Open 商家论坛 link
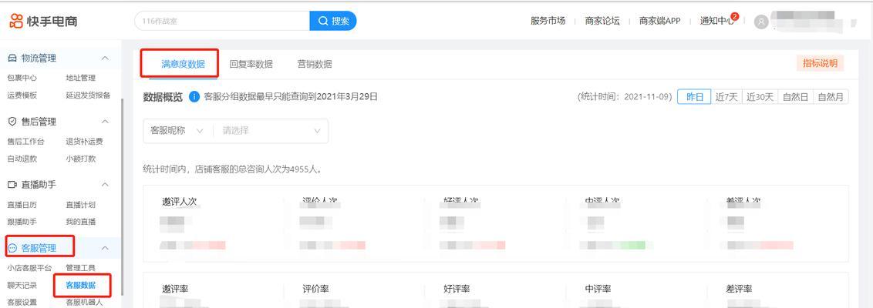 [x=602, y=21]
